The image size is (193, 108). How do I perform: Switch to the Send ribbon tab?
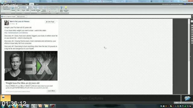(x=37, y=4)
